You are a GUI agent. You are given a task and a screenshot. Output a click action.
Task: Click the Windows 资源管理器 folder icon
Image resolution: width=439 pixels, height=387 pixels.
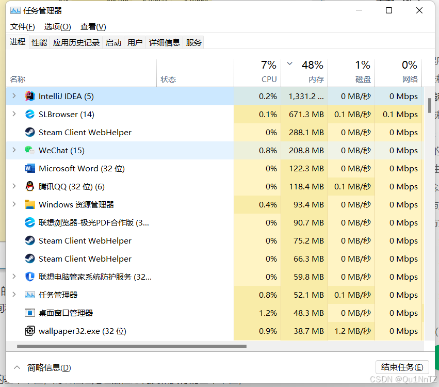point(30,204)
